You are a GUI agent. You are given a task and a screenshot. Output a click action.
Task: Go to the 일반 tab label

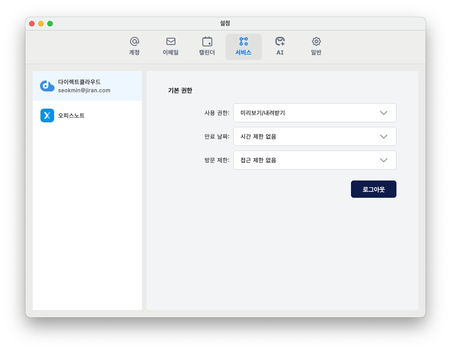(x=316, y=52)
